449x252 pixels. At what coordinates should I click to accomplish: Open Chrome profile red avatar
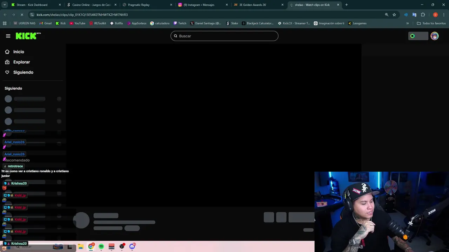click(x=435, y=15)
